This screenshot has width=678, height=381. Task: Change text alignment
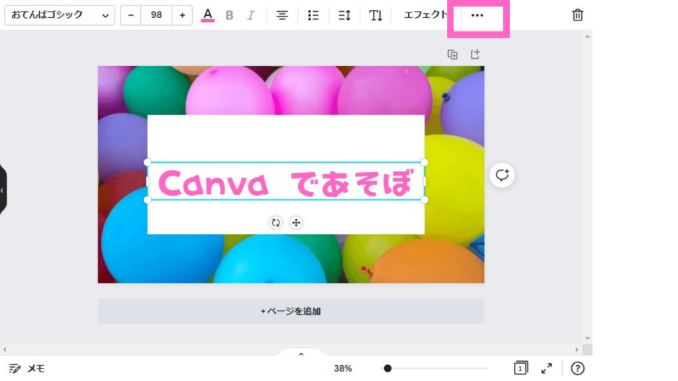click(x=282, y=16)
